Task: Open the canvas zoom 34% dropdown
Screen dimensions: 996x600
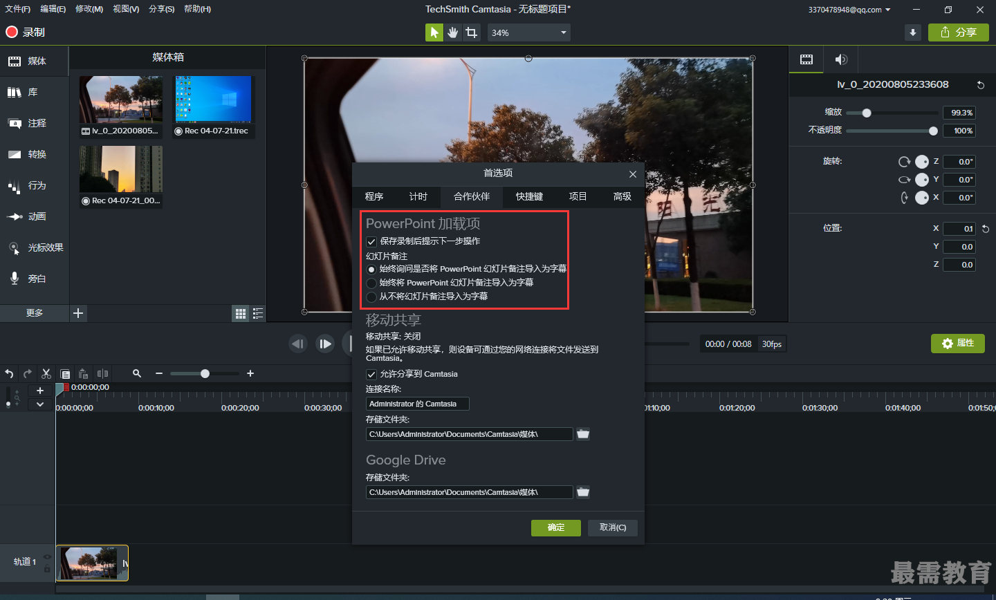Action: [529, 32]
